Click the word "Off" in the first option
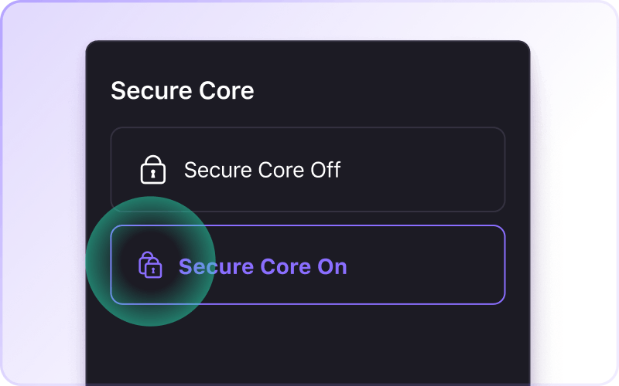 pyautogui.click(x=325, y=170)
